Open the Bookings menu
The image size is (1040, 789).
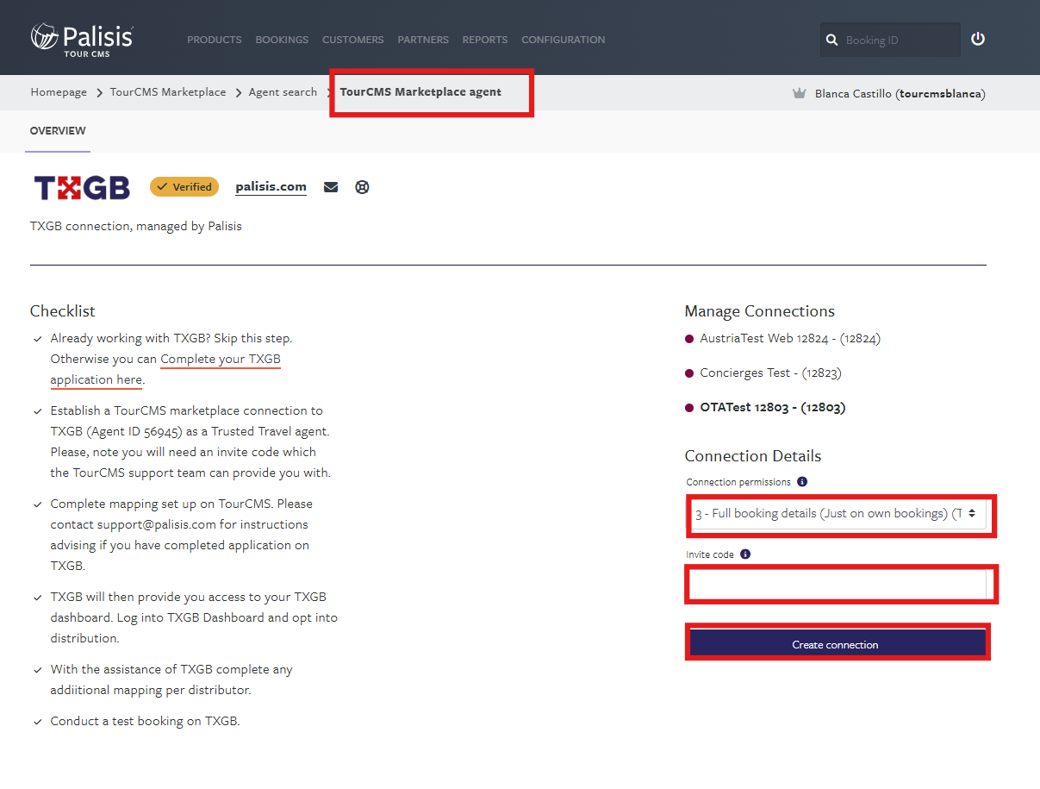coord(282,40)
